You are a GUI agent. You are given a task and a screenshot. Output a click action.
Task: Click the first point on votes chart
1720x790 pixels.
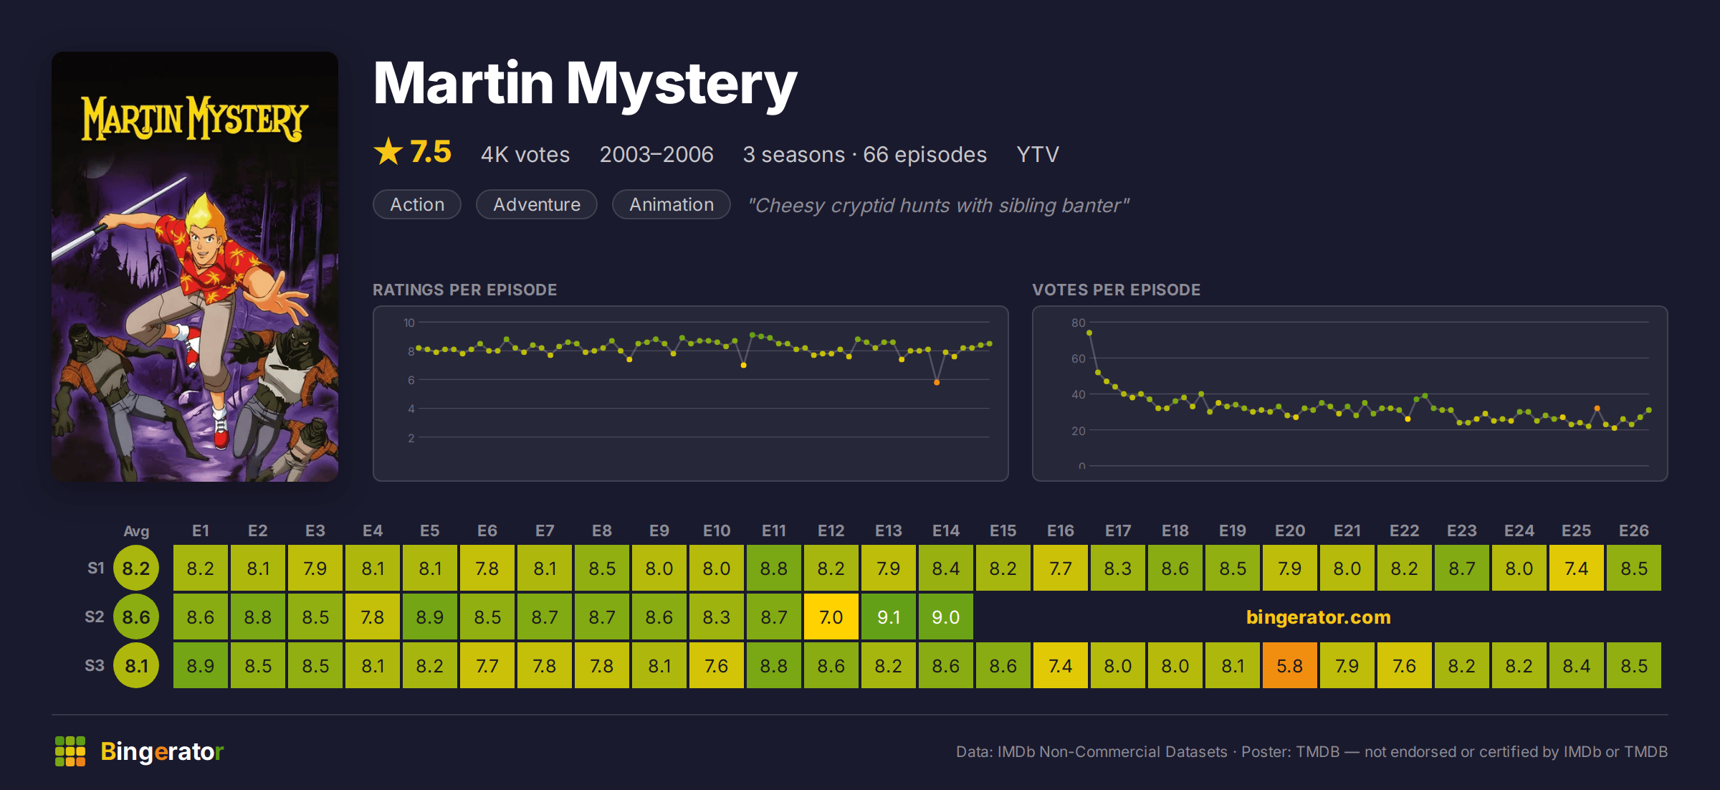1089,333
